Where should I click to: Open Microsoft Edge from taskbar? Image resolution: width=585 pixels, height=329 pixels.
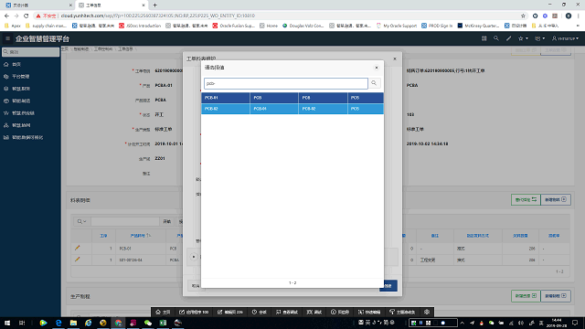(x=58, y=323)
